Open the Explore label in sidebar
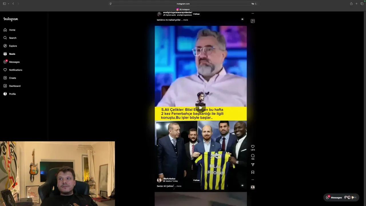Viewport: 366px width, 206px height. click(13, 46)
